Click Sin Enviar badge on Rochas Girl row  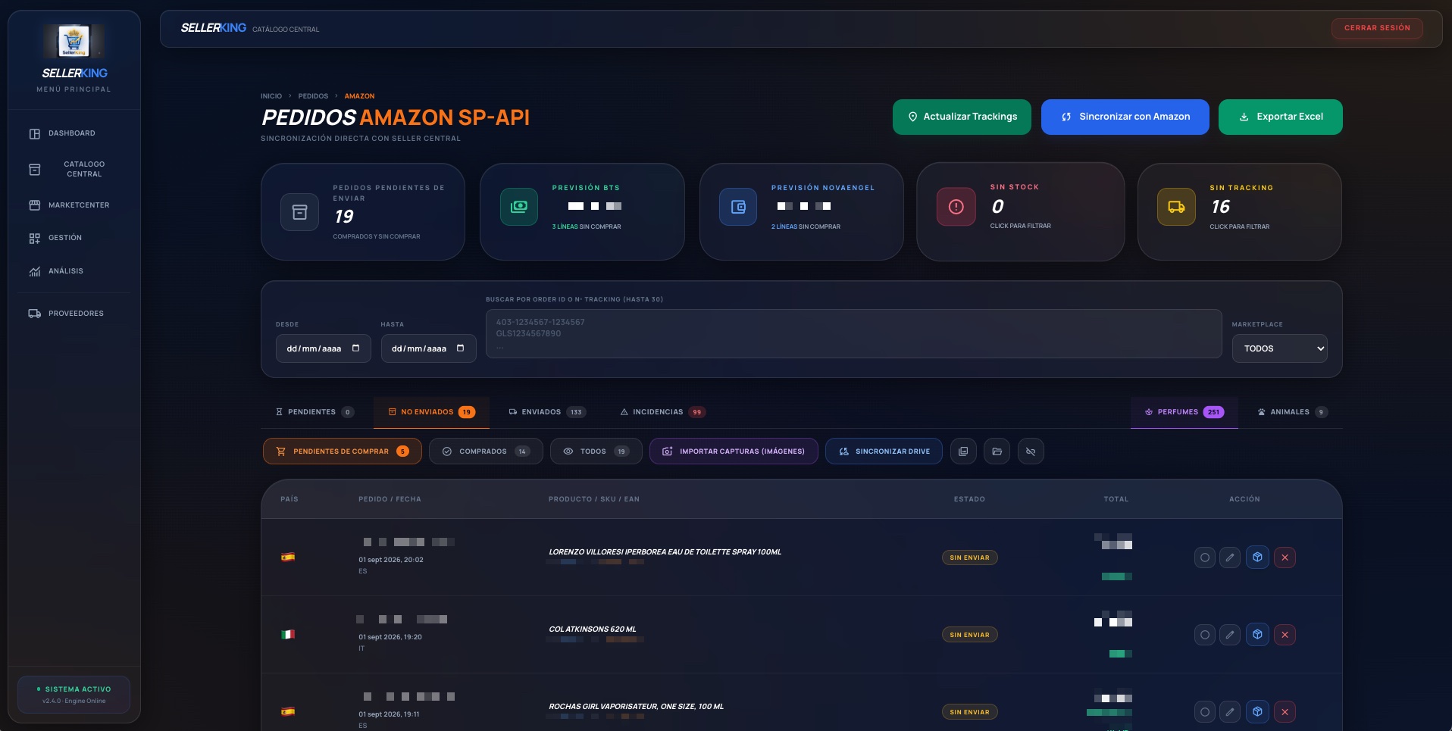(x=969, y=712)
